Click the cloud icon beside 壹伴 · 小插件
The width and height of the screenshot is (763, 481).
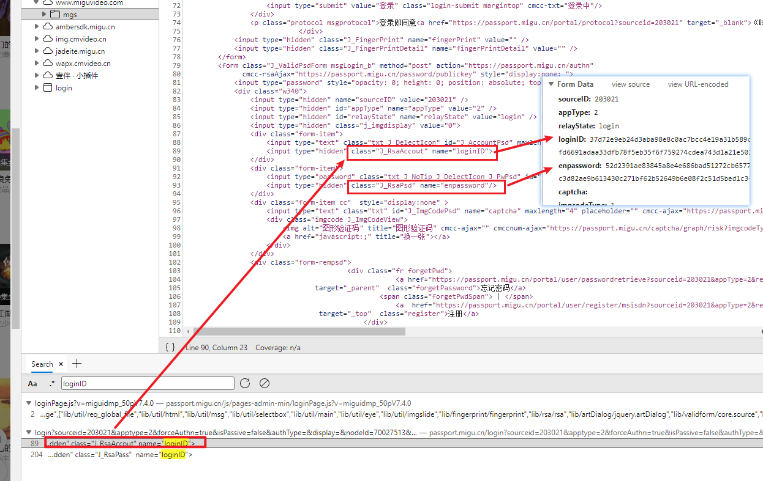(48, 75)
